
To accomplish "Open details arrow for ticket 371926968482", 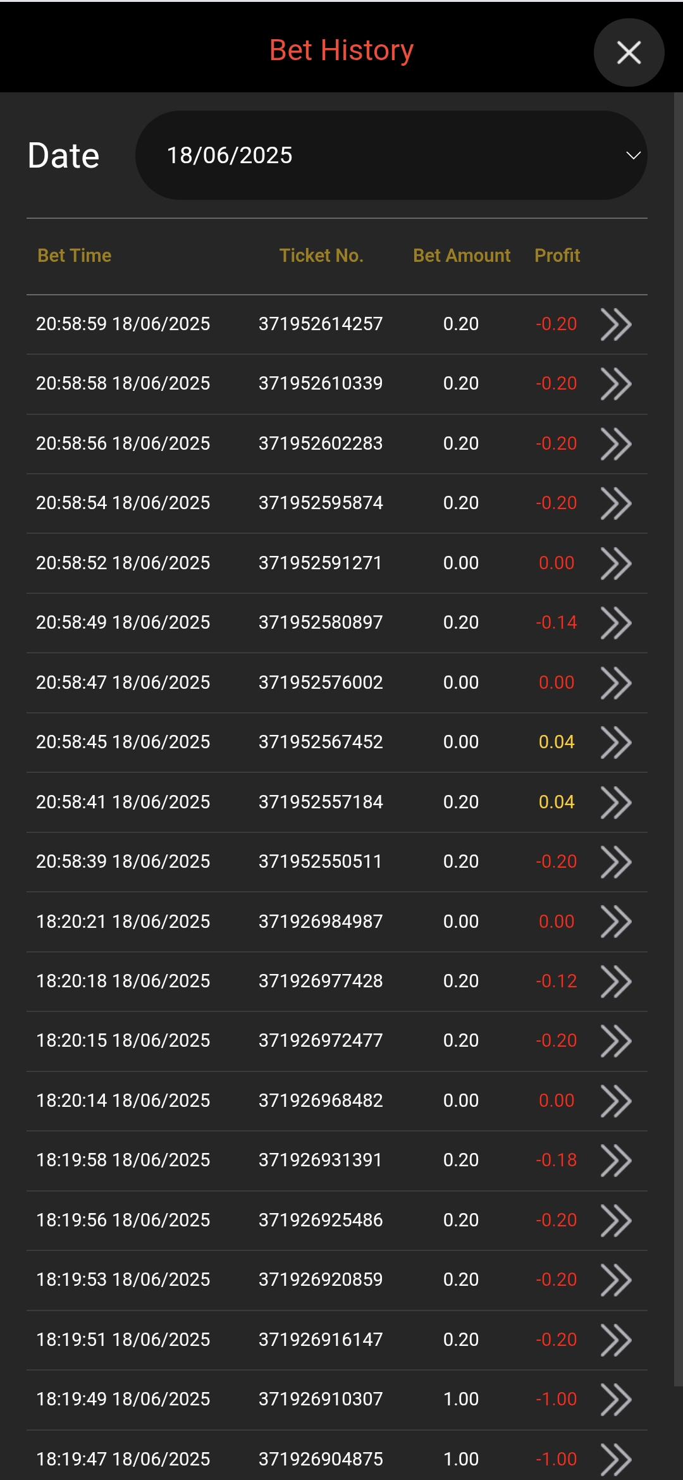I will (616, 1101).
